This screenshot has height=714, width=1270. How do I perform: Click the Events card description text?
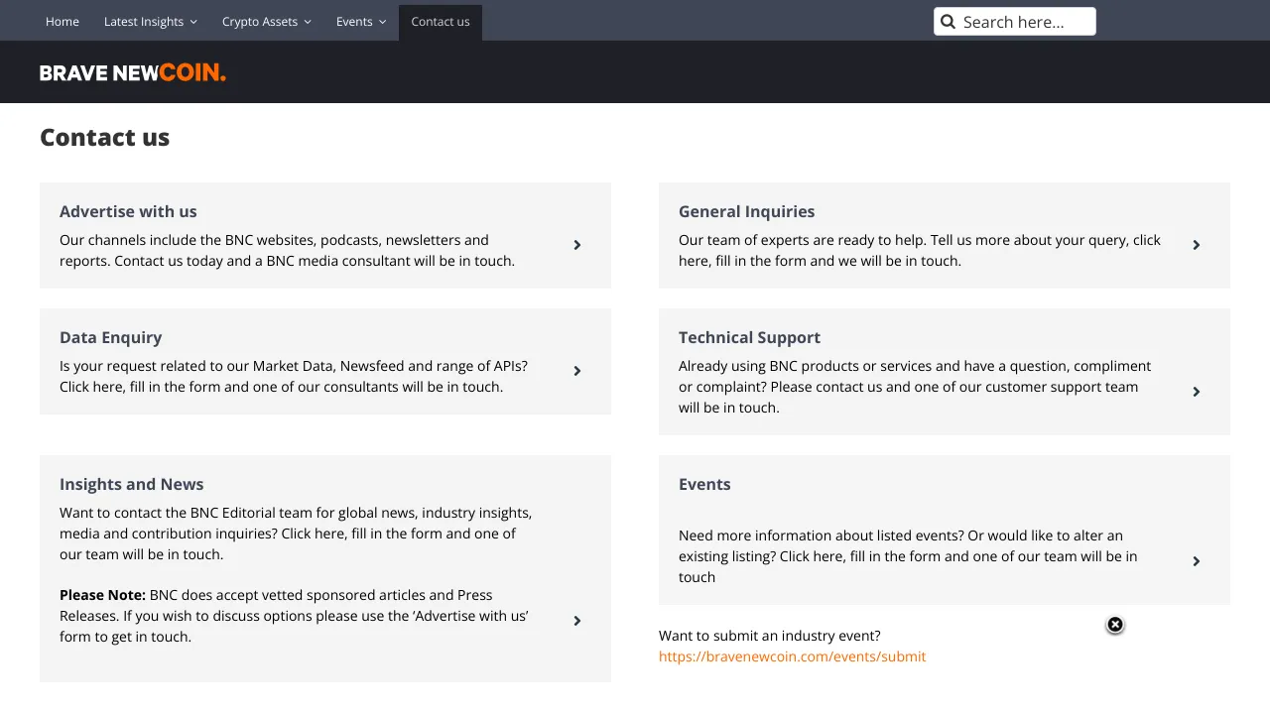pyautogui.click(x=908, y=556)
